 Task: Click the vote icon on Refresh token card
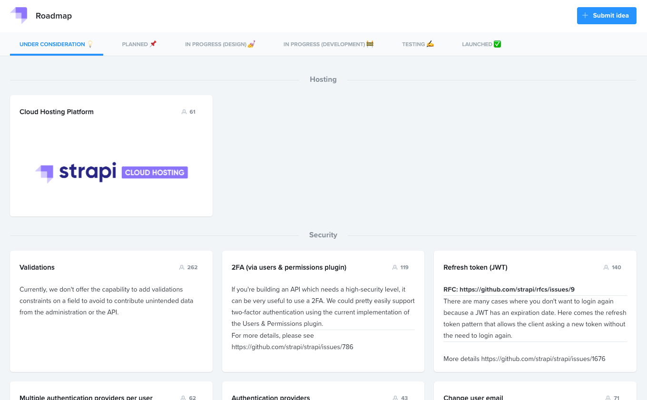click(x=606, y=267)
